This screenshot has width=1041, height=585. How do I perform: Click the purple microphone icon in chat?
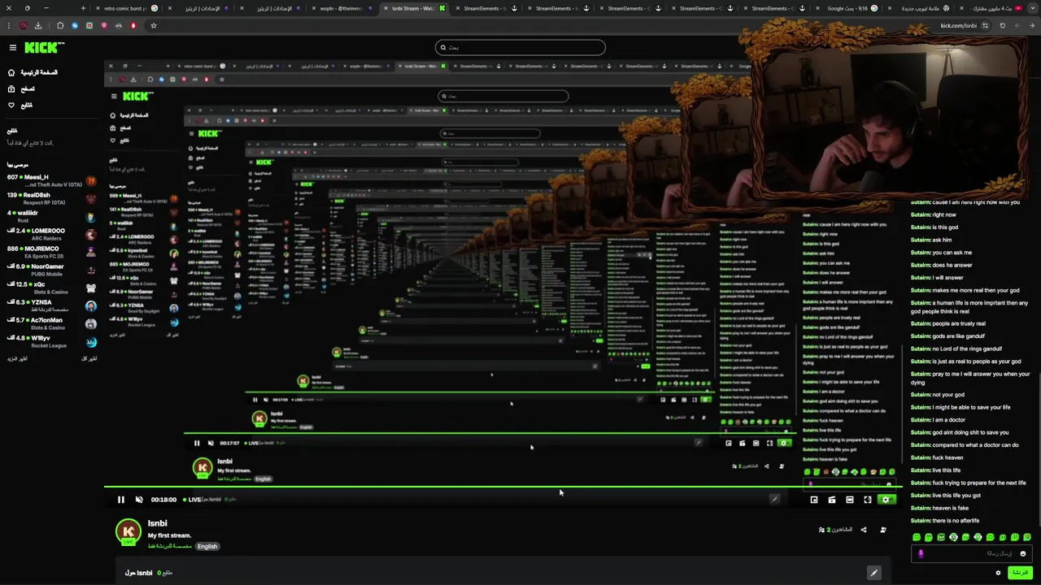[921, 554]
